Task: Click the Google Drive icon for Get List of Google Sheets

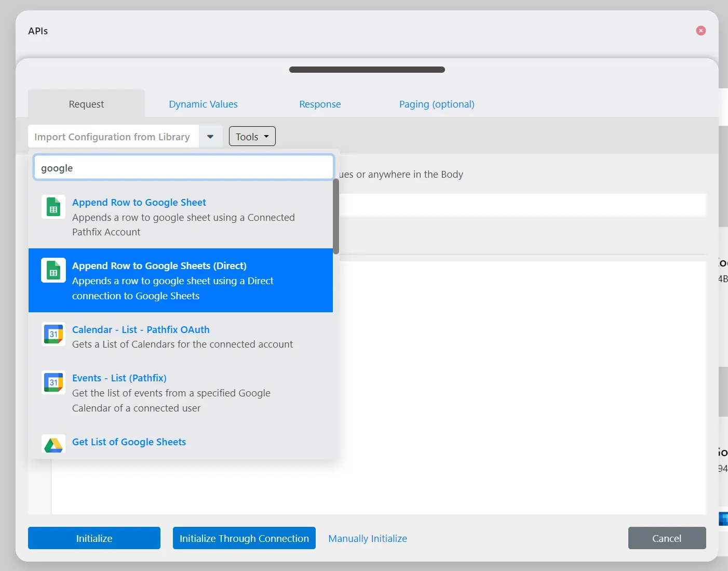Action: 53,444
